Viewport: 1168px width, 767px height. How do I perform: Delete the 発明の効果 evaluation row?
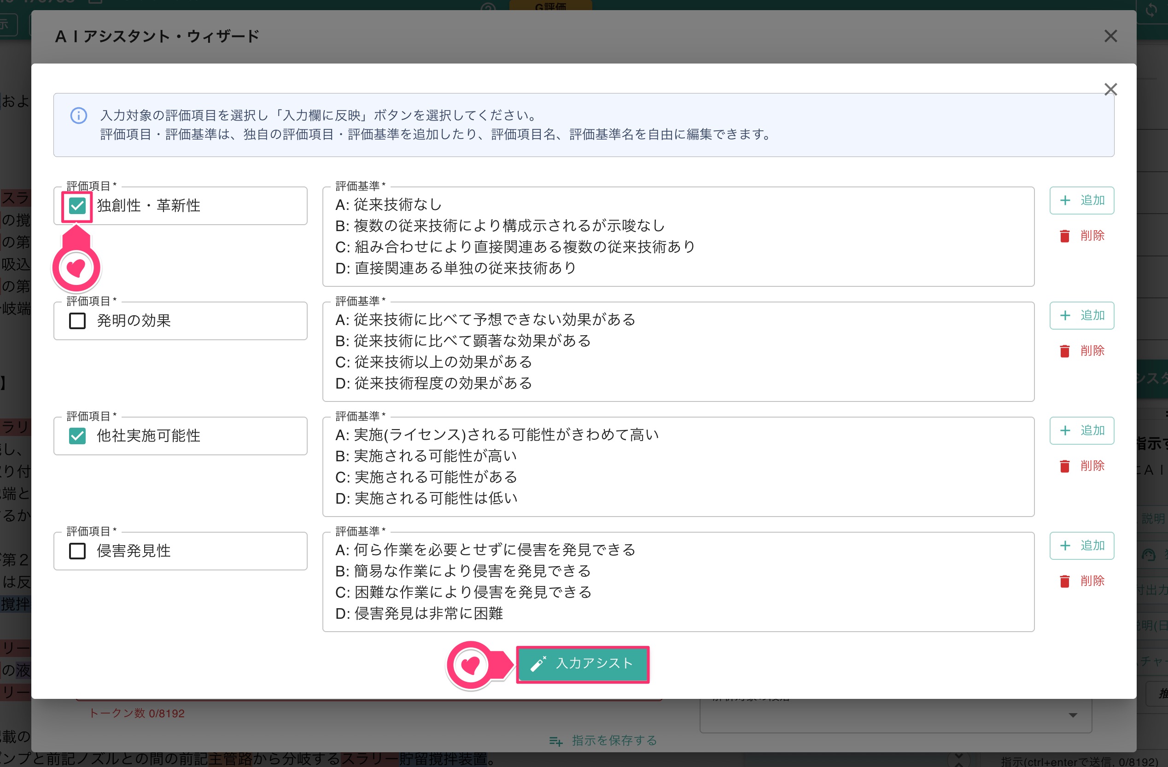pos(1081,351)
